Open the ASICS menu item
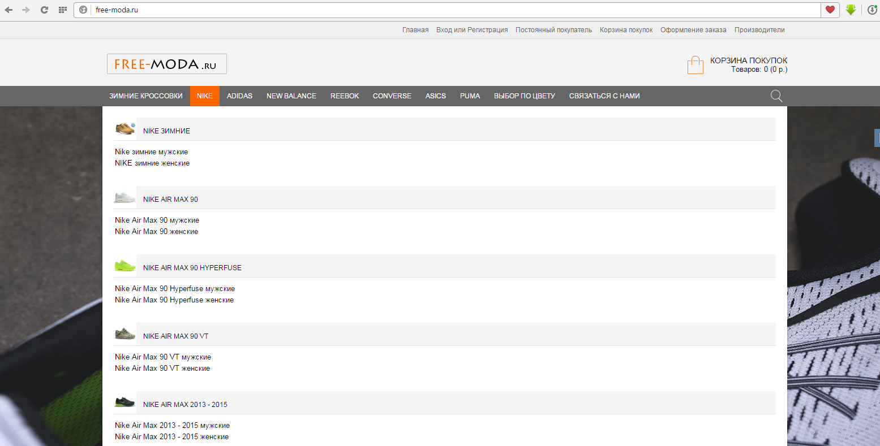 click(436, 96)
